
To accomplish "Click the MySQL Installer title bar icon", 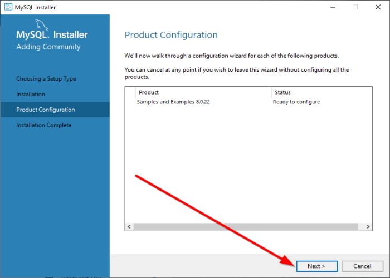I will click(7, 7).
